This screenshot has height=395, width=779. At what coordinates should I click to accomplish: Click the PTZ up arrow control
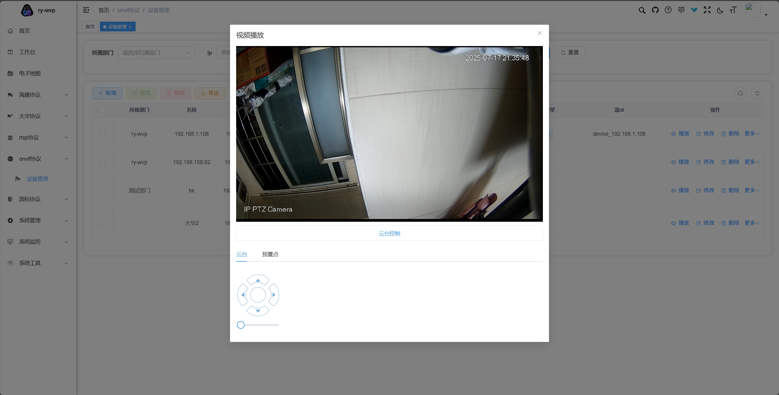(x=258, y=280)
